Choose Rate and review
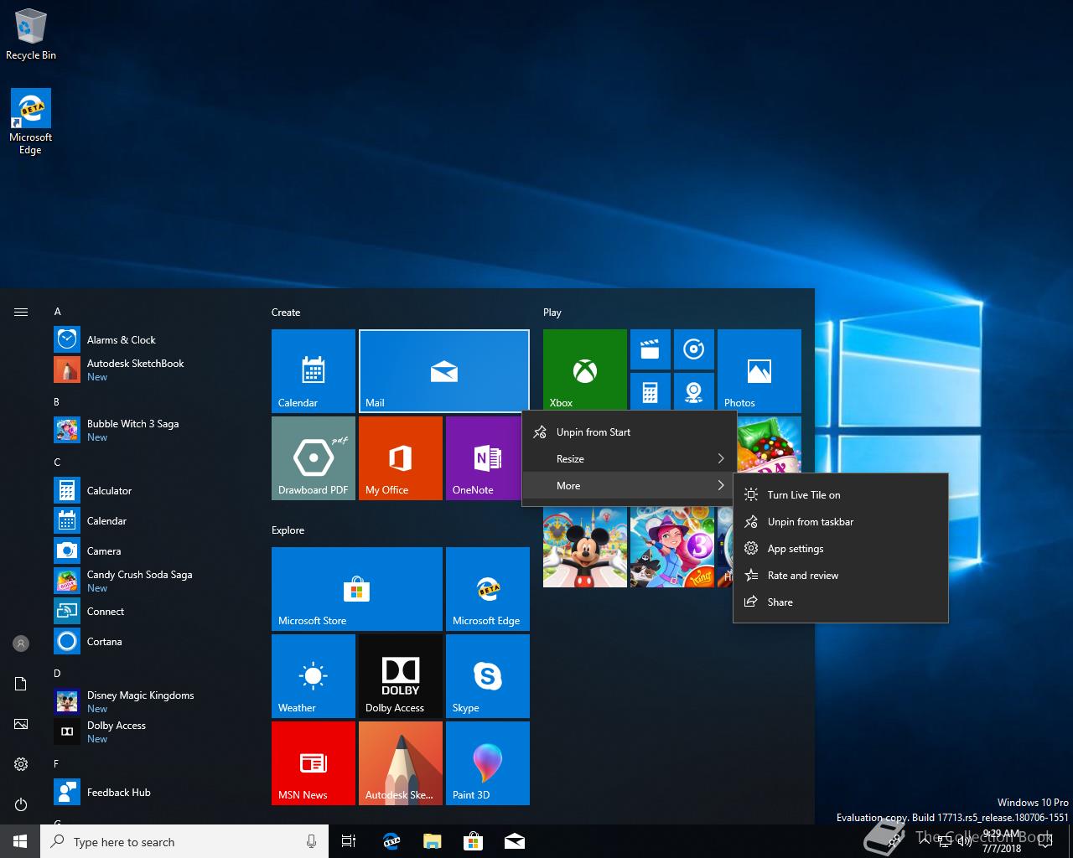This screenshot has height=858, width=1073. [841, 576]
